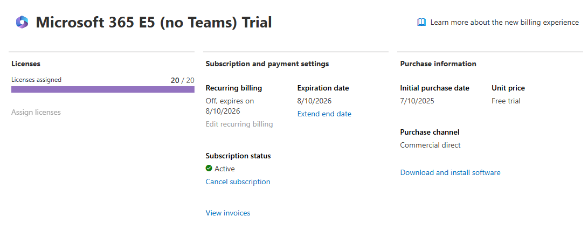The height and width of the screenshot is (237, 588).
Task: Click the greyed Assign licenses link
Action: coord(36,112)
